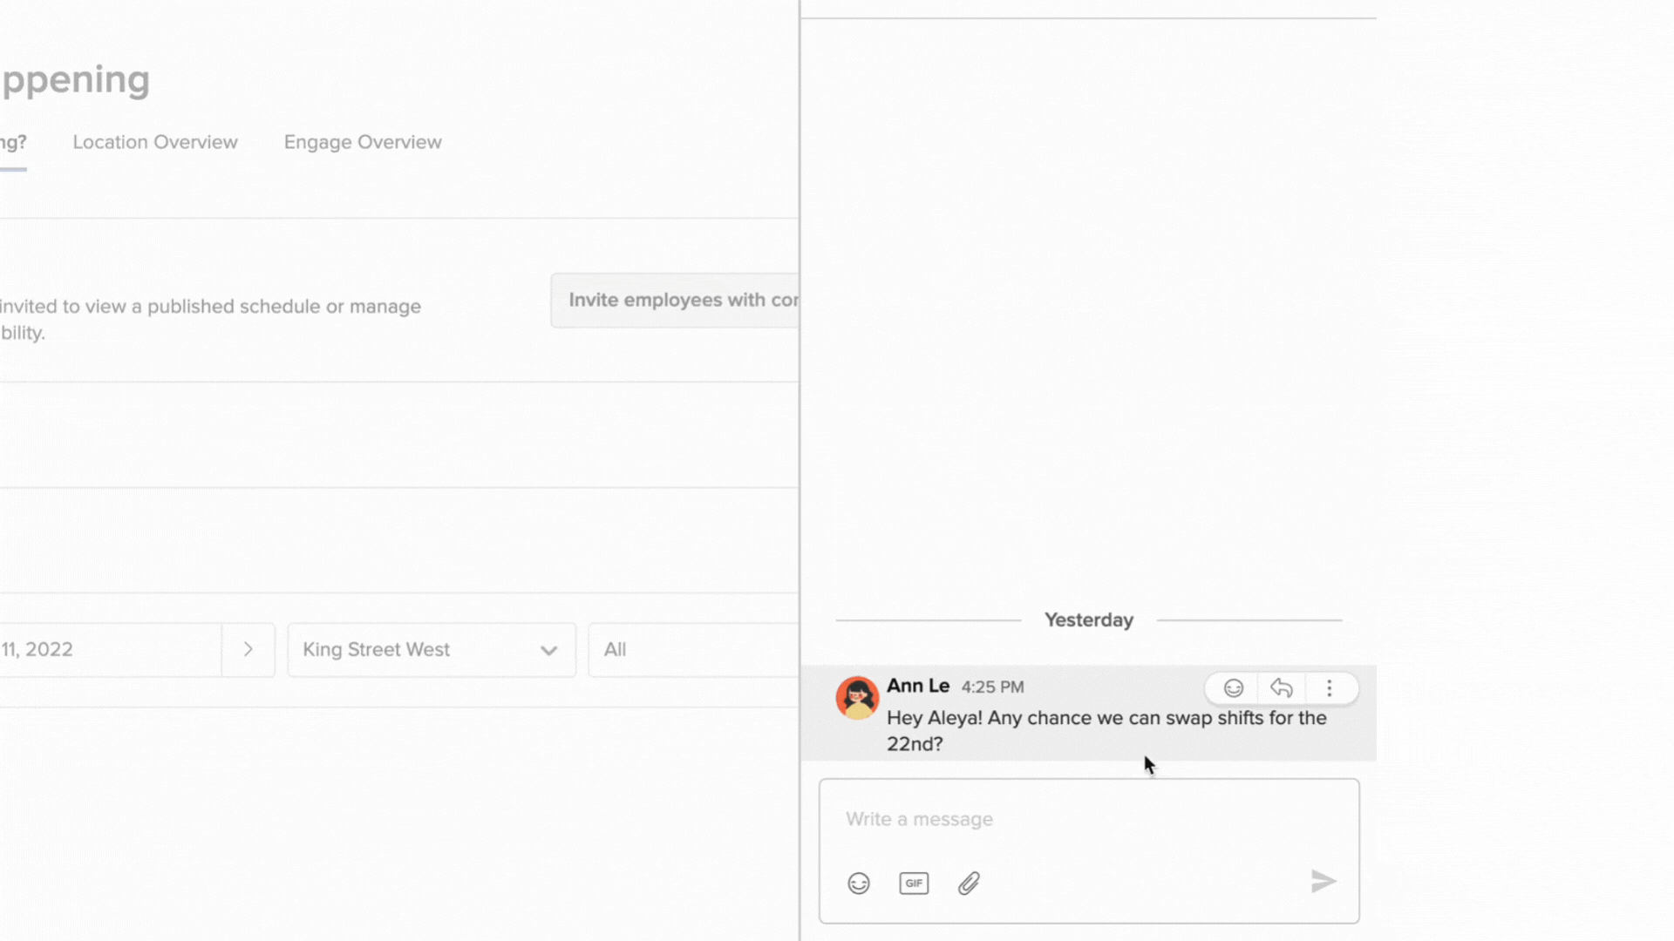Screen dimensions: 1674x941
Task: Open more options on Ann Le's message
Action: (1330, 687)
